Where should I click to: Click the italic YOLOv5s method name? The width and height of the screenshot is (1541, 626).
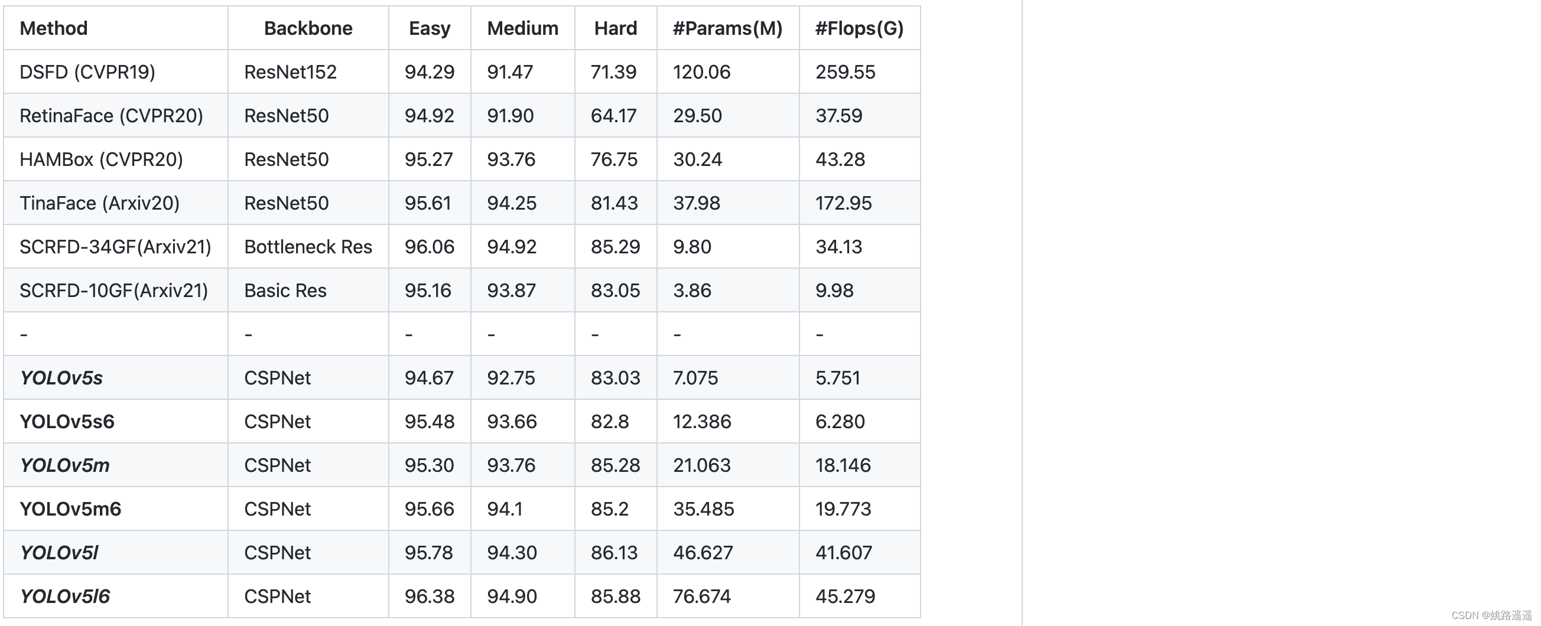click(x=61, y=378)
